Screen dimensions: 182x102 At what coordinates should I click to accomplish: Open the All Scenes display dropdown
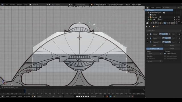[x=169, y=8]
